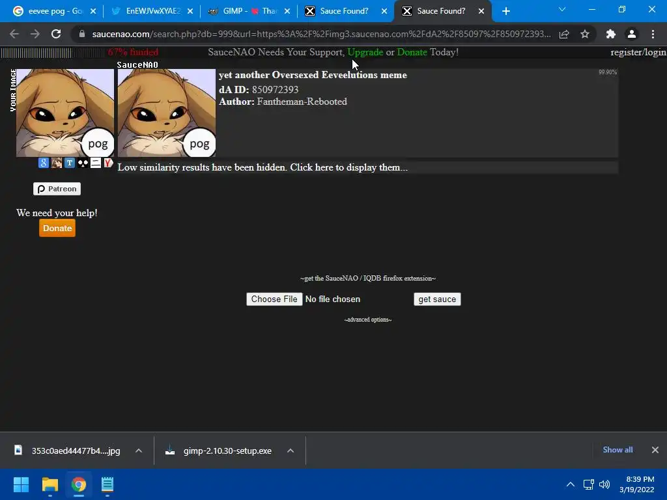Go back to previous page
This screenshot has width=667, height=500.
point(14,34)
